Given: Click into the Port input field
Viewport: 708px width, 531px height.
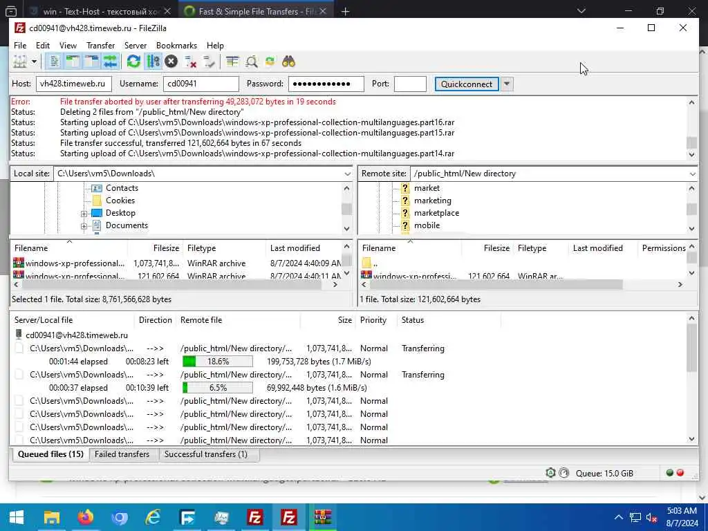Looking at the screenshot, I should 410,84.
